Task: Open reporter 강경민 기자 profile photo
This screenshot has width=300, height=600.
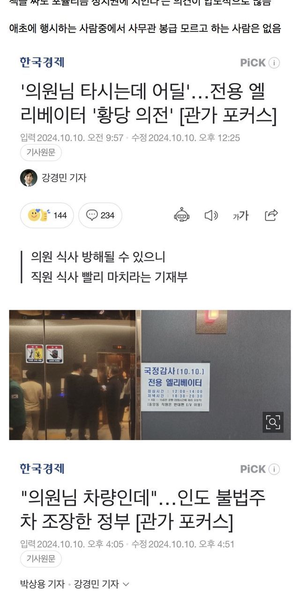Action: click(29, 178)
